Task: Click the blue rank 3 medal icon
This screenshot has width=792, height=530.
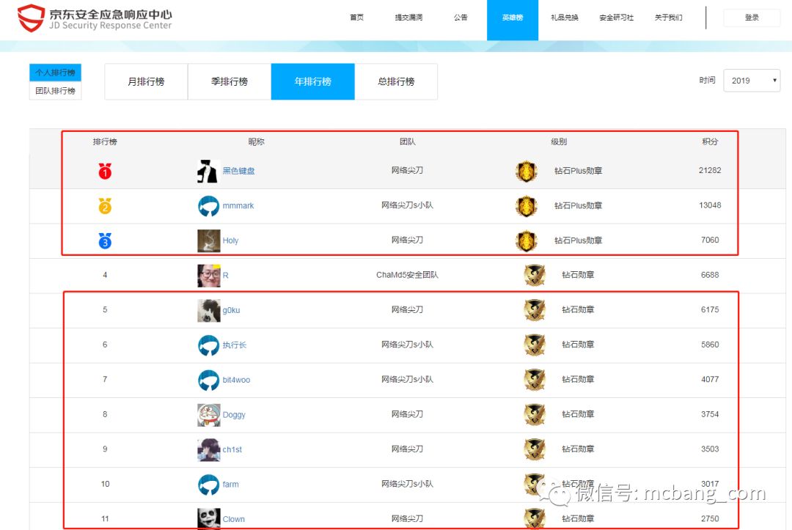Action: (105, 240)
